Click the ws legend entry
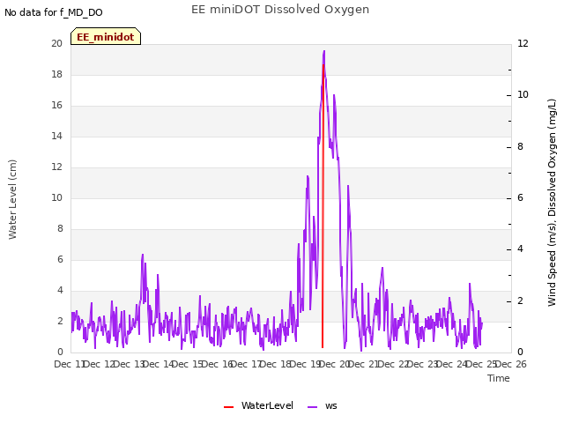The height and width of the screenshot is (423, 564). coord(323,405)
